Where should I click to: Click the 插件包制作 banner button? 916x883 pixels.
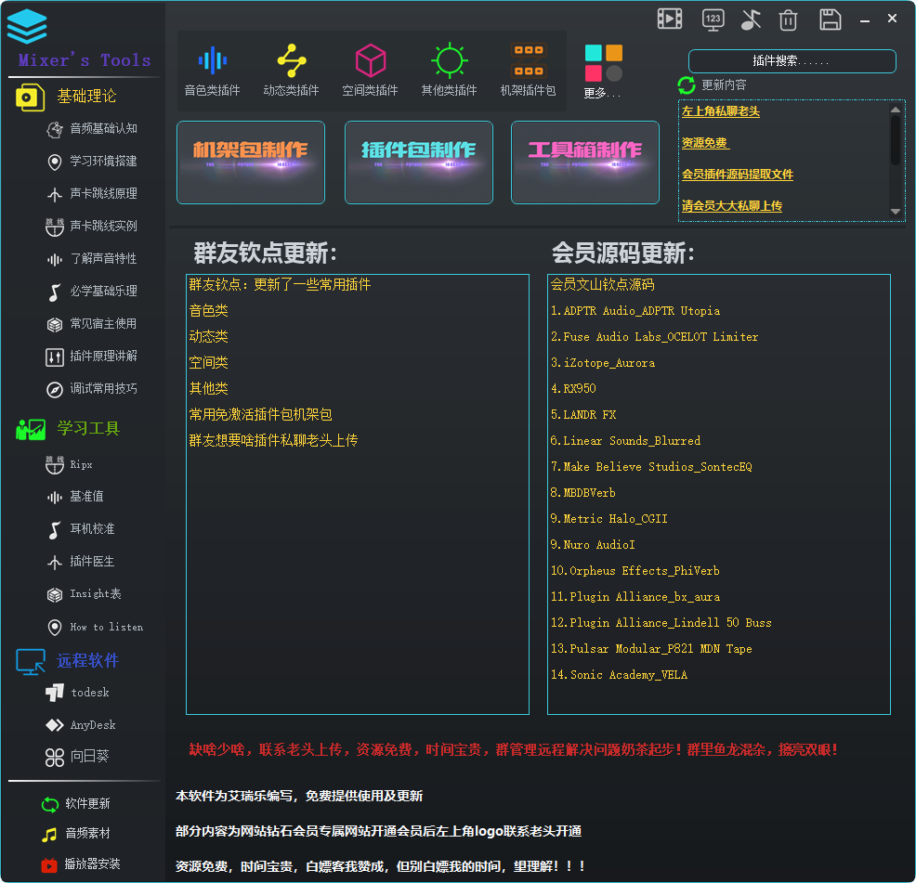click(x=419, y=162)
